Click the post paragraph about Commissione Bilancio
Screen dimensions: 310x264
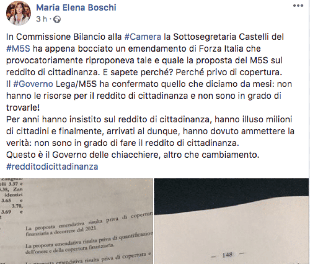(x=145, y=54)
